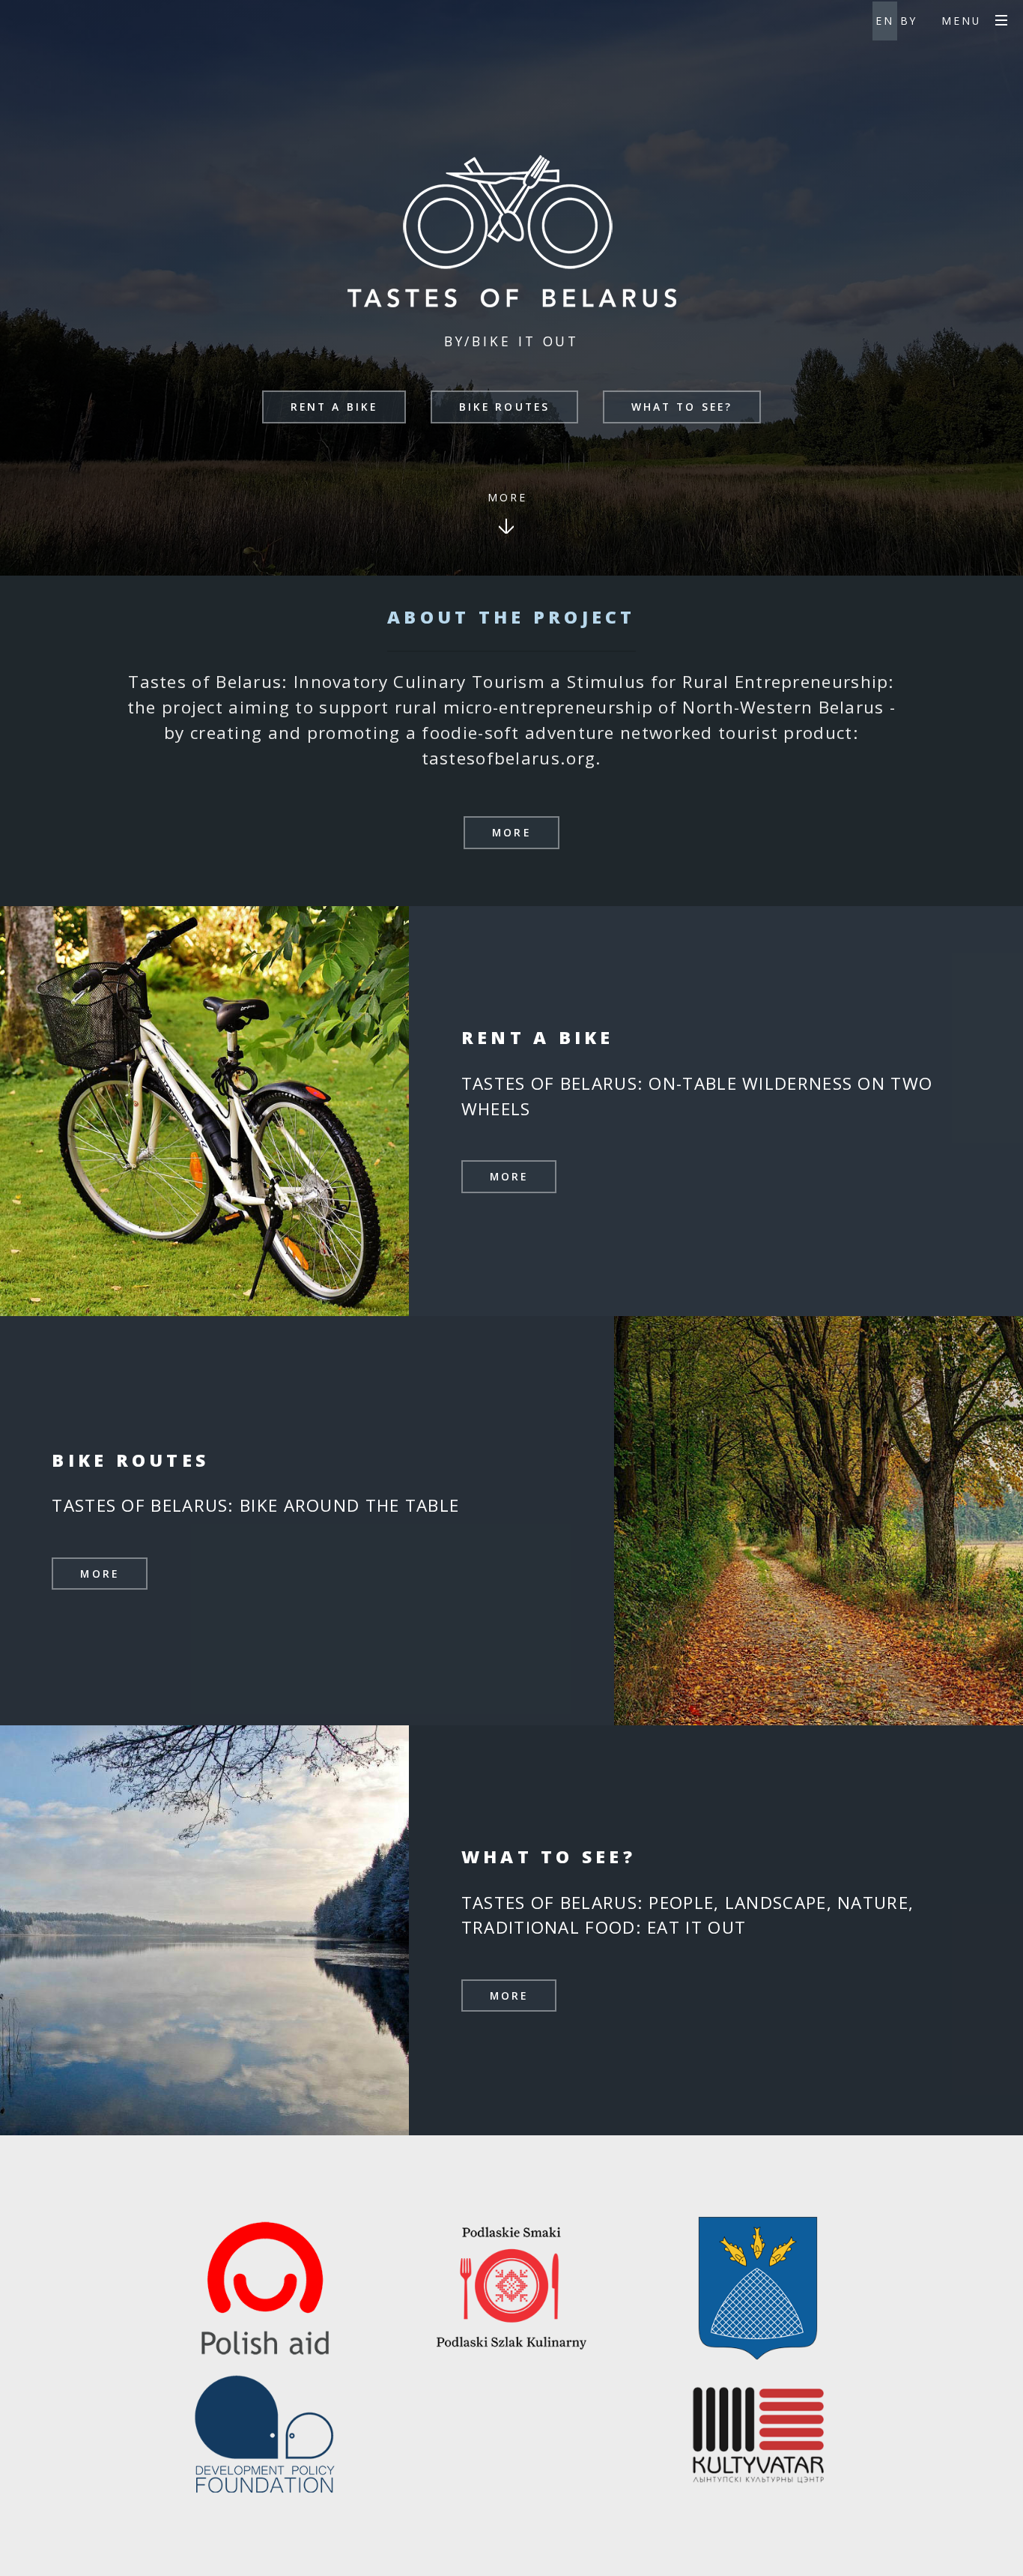The width and height of the screenshot is (1023, 2576).
Task: Open the white bicycle photo
Action: (204, 1111)
